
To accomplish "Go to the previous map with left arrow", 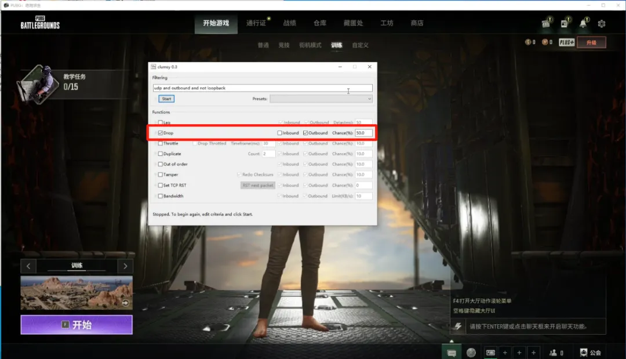I will [28, 266].
